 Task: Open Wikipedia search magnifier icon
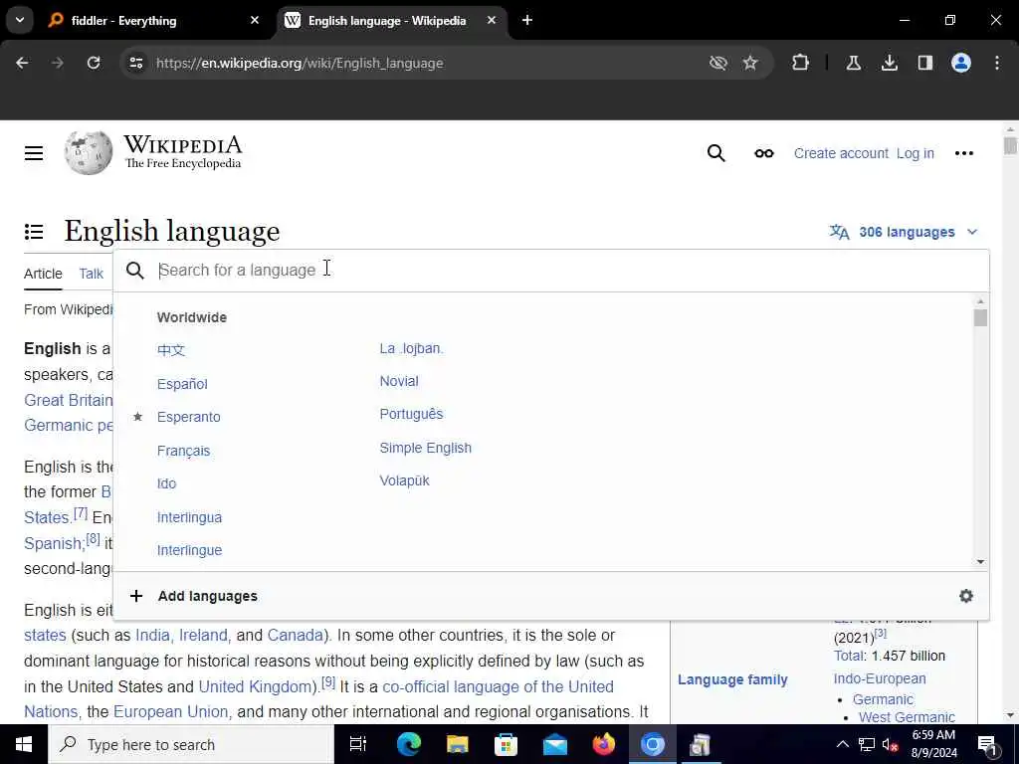tap(715, 153)
